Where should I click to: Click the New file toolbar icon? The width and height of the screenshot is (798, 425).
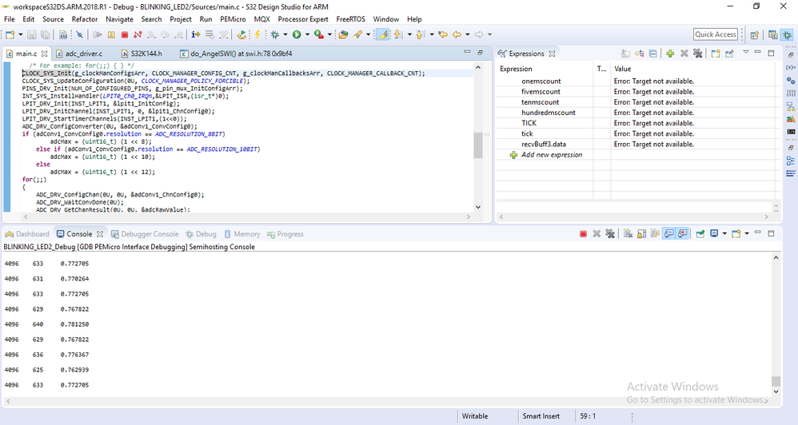[x=10, y=34]
